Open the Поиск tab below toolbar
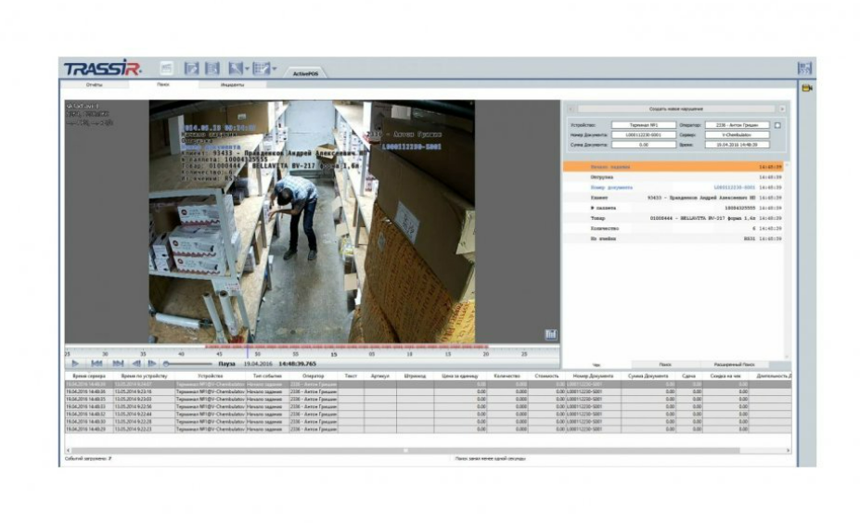Viewport: 860px width, 523px height. 163,85
